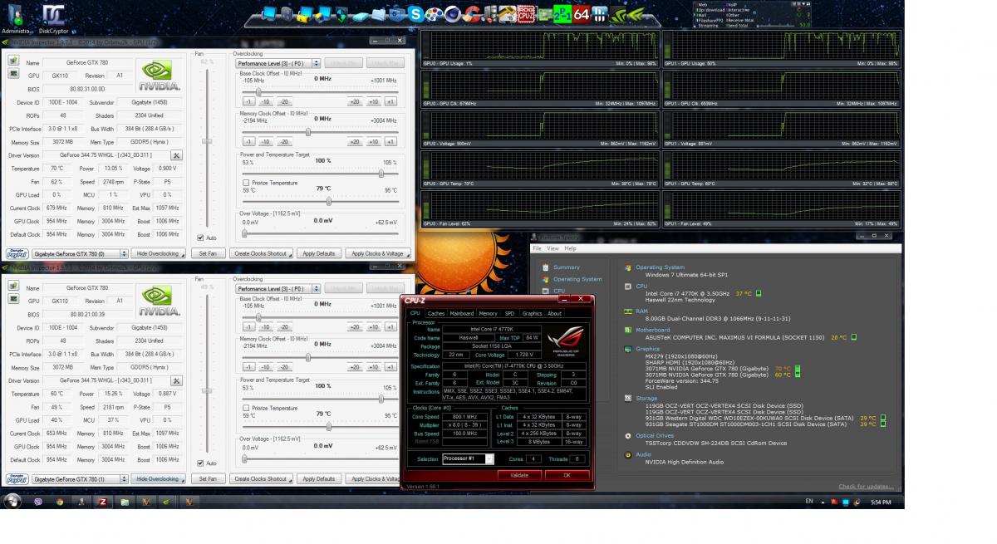Toggle Auto fan checkbox in top Inspector
Screen dimensions: 997x544
(x=200, y=238)
